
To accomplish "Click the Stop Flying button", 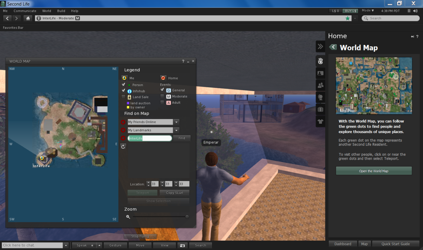I will point(140,236).
